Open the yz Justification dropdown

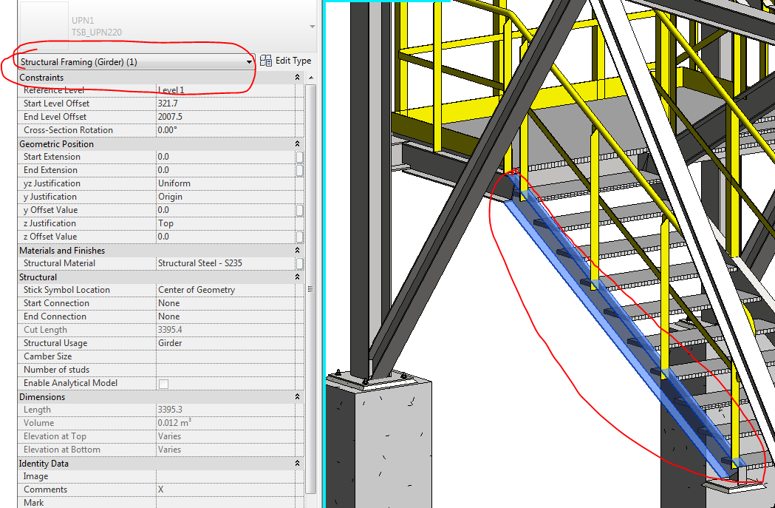pos(222,183)
